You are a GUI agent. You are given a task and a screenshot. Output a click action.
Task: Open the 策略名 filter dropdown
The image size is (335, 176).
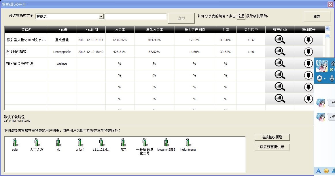pyautogui.click(x=101, y=17)
